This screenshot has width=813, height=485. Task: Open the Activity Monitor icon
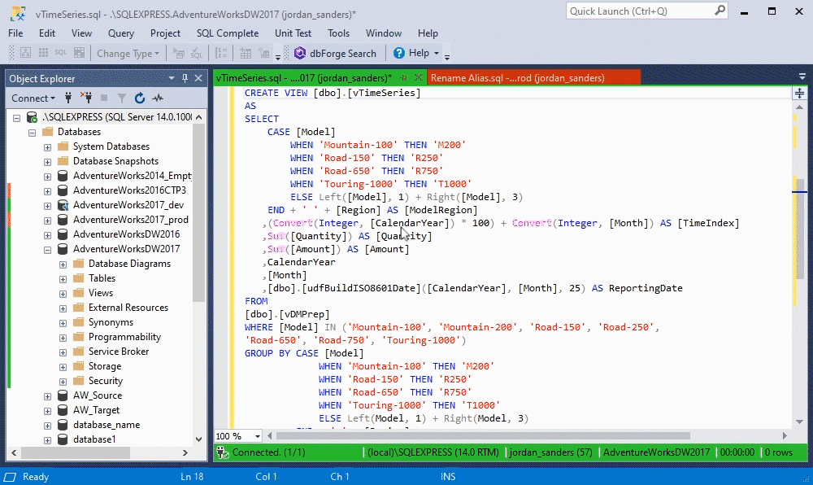(158, 98)
